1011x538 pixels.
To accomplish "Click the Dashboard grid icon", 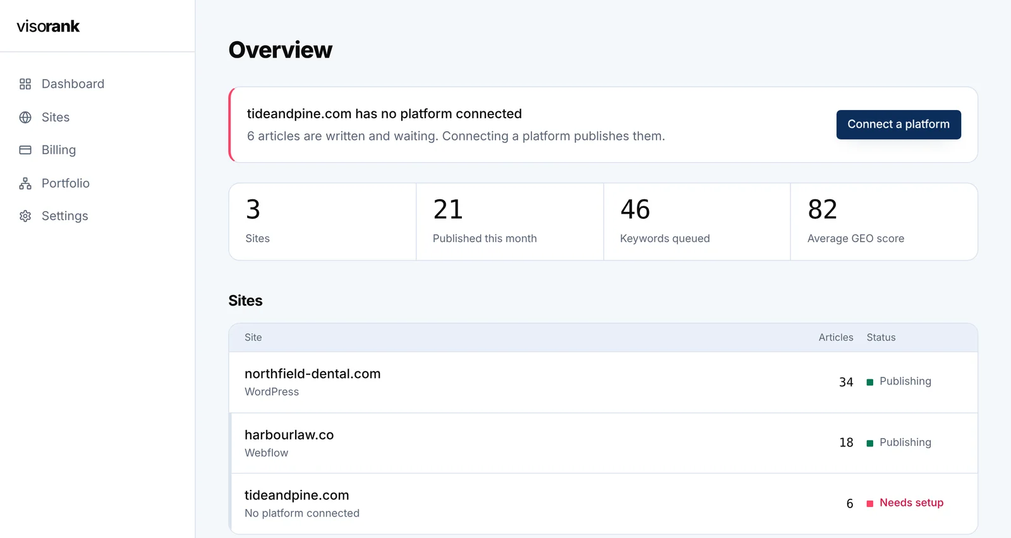I will pos(25,84).
